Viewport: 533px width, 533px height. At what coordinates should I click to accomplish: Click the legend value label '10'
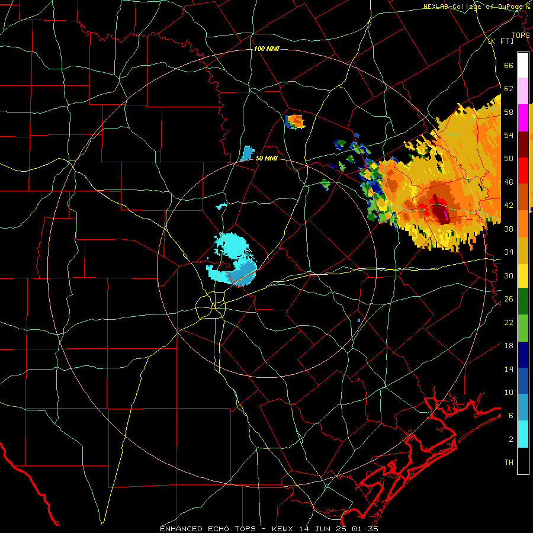point(509,392)
